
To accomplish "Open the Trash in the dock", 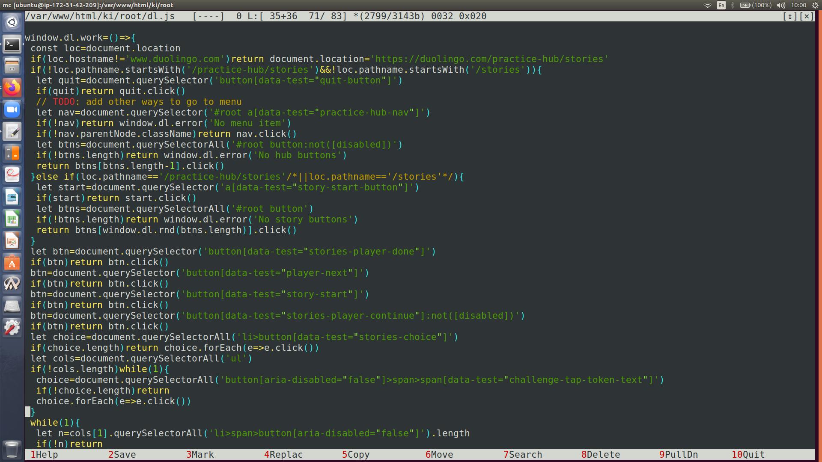I will pos(12,449).
